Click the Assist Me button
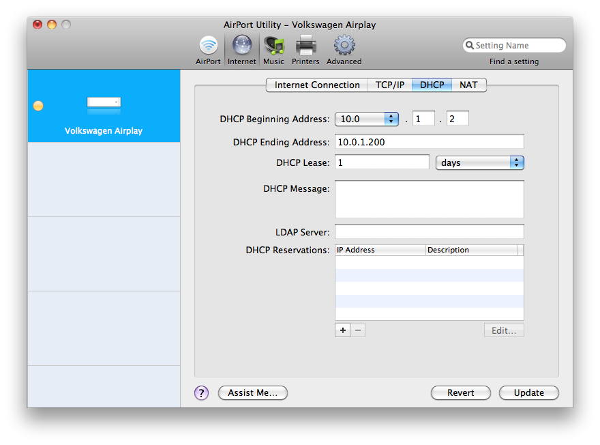This screenshot has height=445, width=600. pos(252,392)
